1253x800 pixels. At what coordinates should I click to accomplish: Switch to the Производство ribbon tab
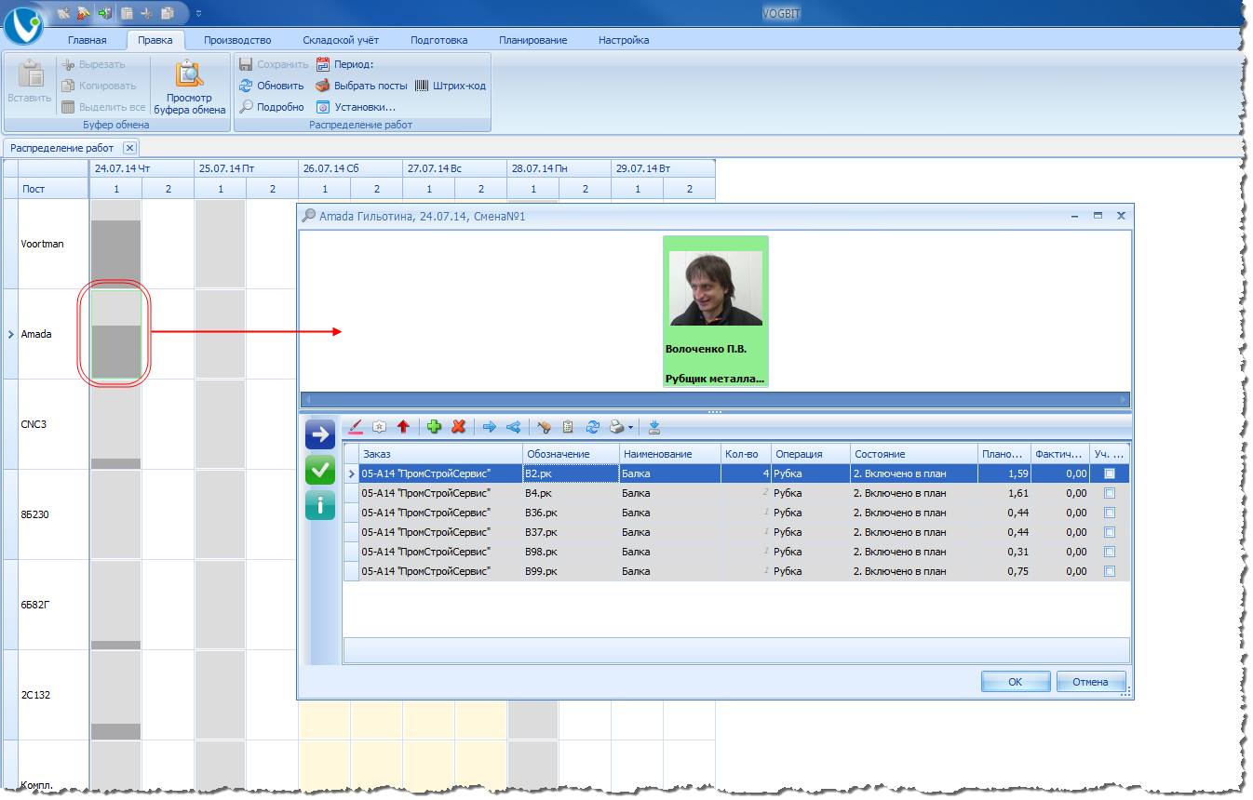237,40
